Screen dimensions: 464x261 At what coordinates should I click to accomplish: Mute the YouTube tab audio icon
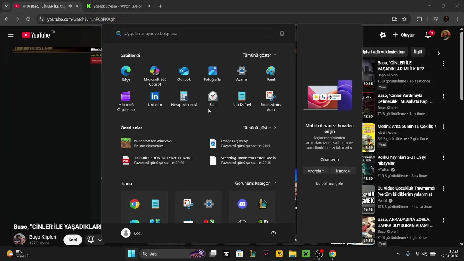point(70,6)
